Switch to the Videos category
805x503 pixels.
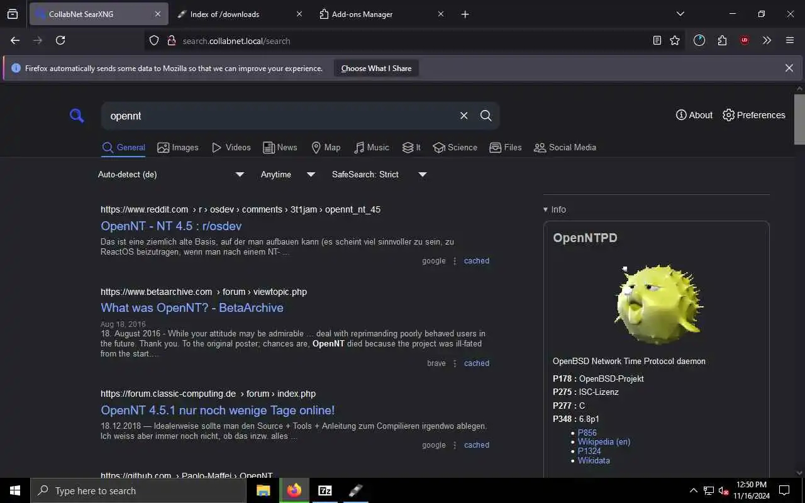pos(231,148)
